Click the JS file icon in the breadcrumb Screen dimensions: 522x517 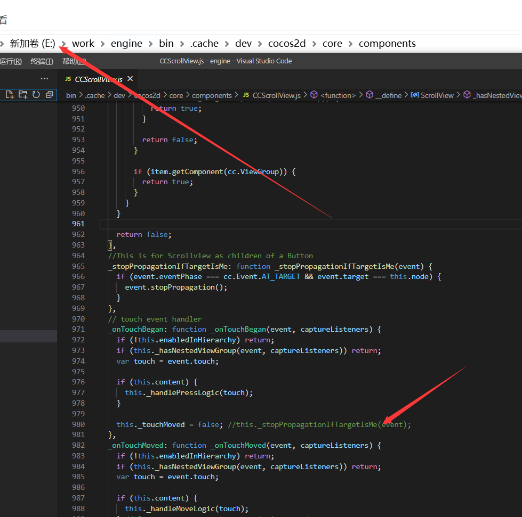[x=246, y=95]
